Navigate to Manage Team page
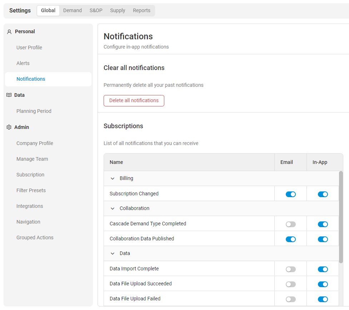Image resolution: width=349 pixels, height=310 pixels. click(x=32, y=159)
